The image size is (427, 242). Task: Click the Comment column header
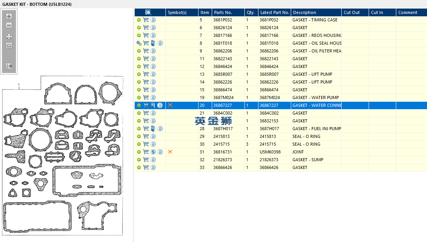point(411,12)
